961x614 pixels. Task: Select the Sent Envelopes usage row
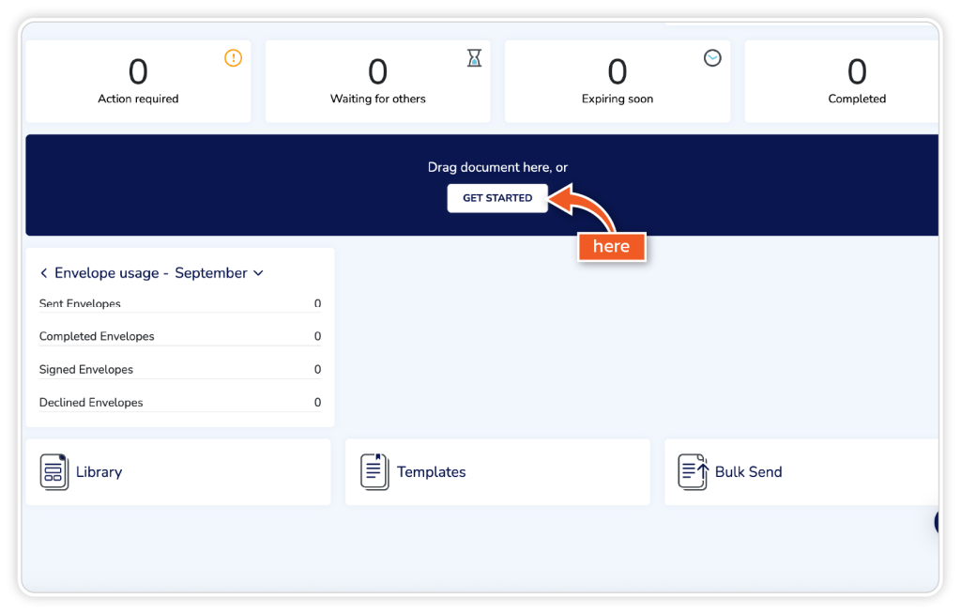click(178, 304)
